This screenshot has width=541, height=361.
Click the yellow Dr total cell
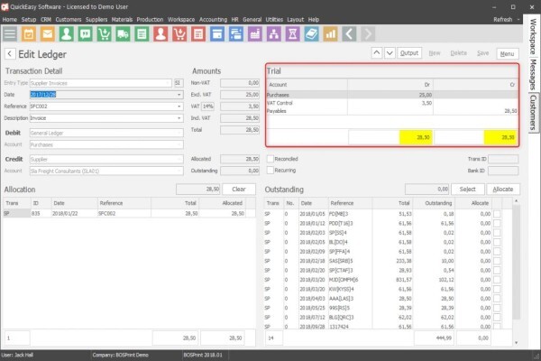click(x=416, y=137)
